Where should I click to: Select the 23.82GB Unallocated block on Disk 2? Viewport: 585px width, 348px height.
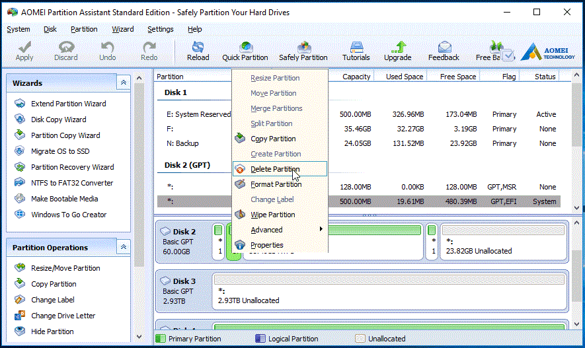(503, 242)
